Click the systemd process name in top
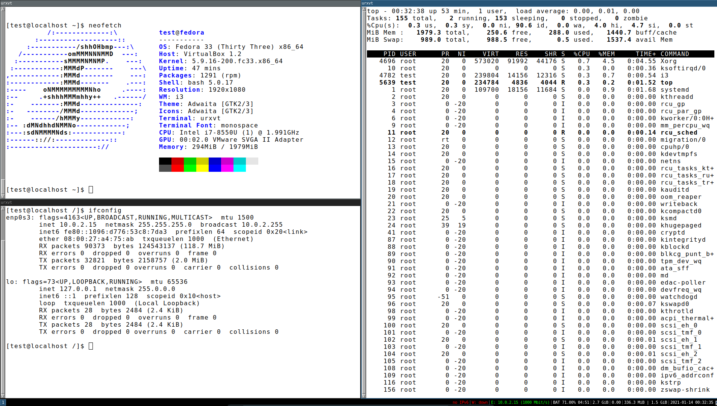717x406 pixels. 675,90
